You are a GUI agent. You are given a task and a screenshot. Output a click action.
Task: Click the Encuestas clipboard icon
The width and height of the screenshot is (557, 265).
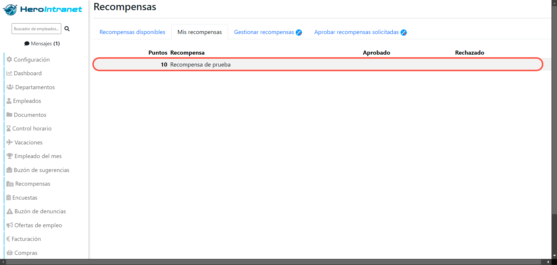click(8, 197)
